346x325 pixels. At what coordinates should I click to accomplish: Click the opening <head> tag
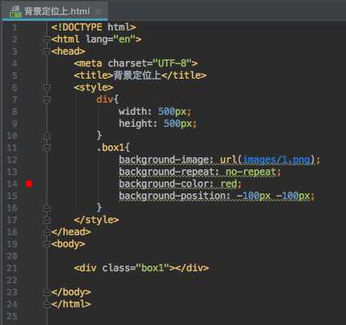68,51
